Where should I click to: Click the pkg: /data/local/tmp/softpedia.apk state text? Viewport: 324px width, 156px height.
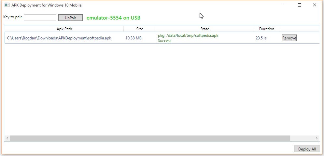(x=188, y=35)
